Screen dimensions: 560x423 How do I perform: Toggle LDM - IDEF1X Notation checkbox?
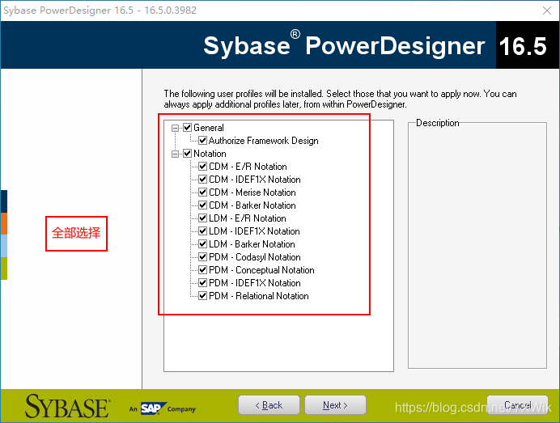(x=203, y=231)
